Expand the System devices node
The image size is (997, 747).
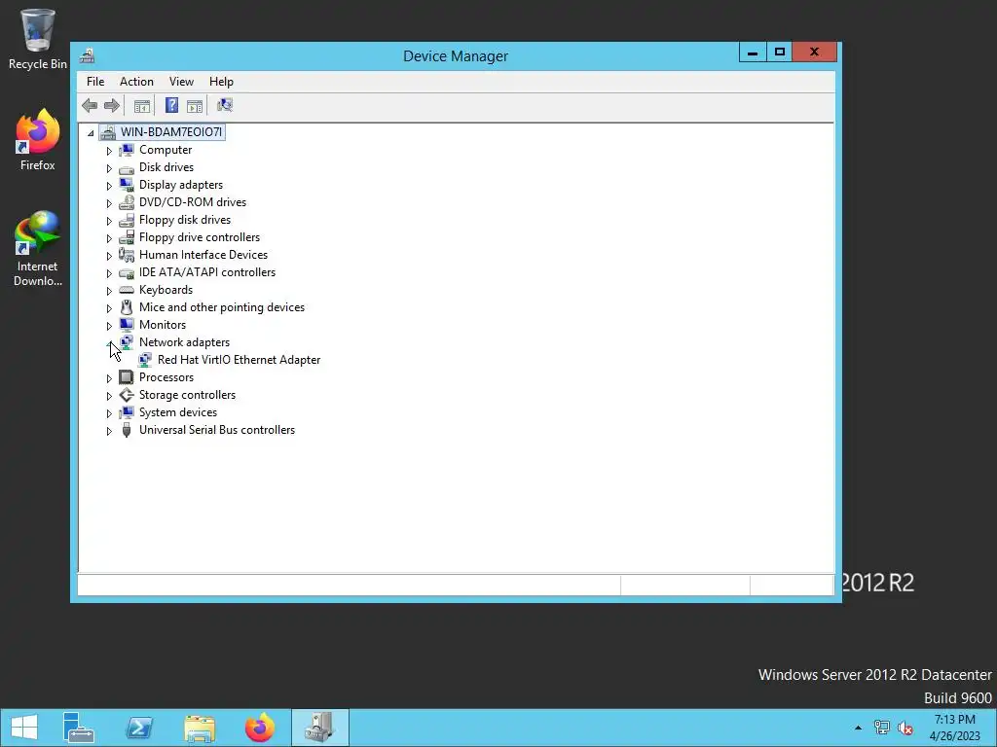pos(109,413)
